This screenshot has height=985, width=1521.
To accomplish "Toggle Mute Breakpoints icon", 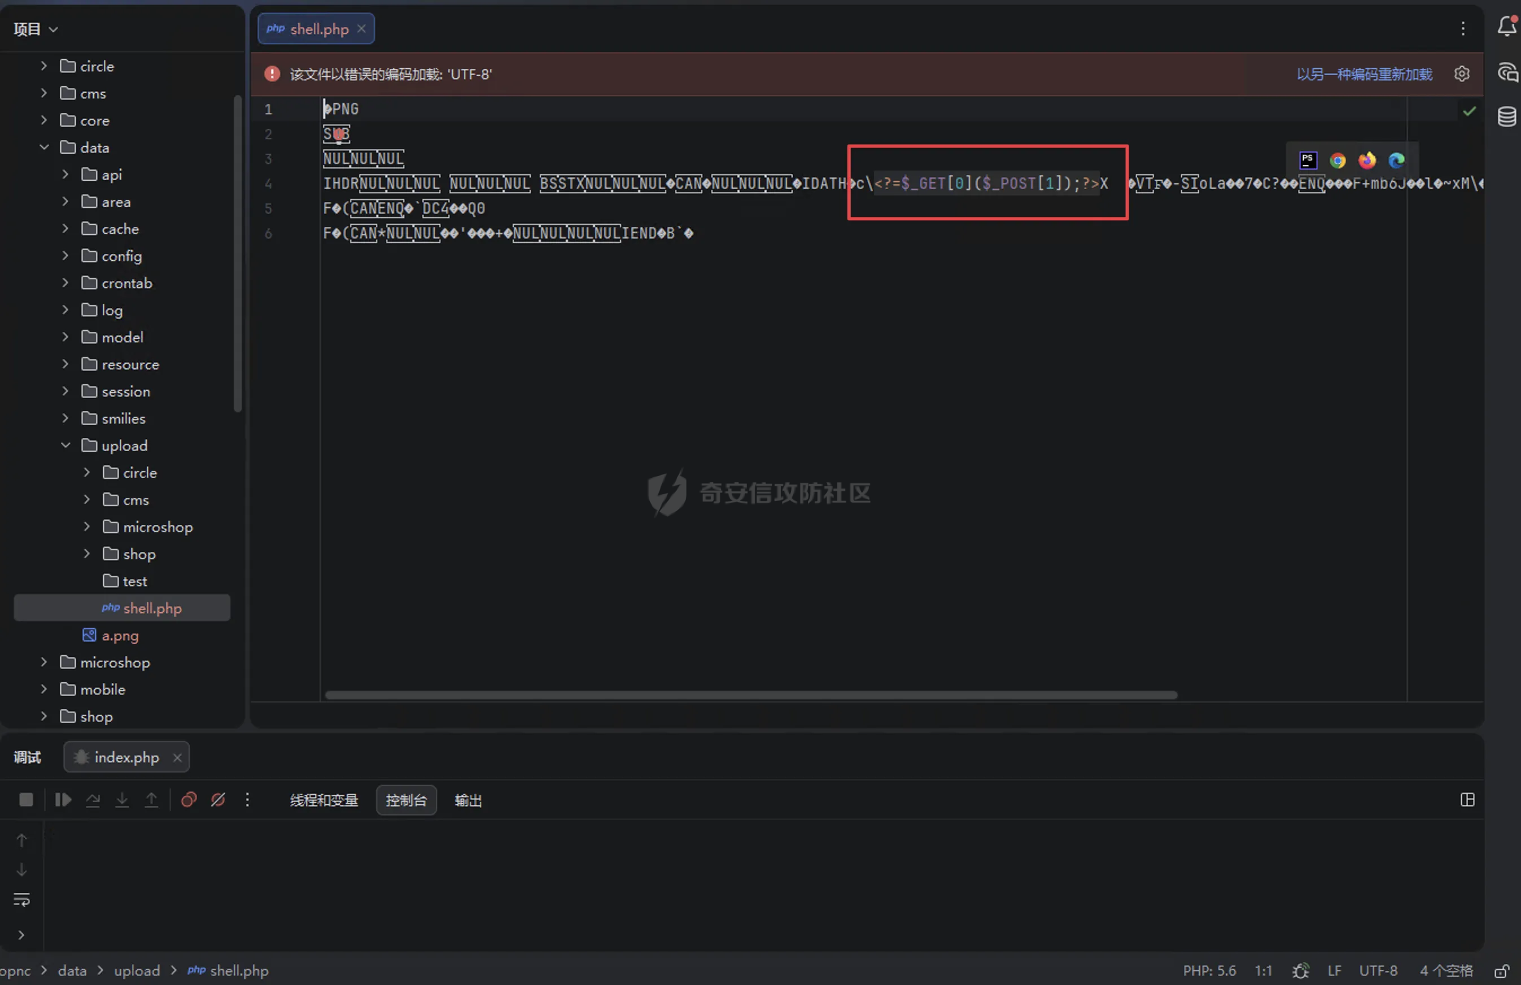I will click(218, 800).
